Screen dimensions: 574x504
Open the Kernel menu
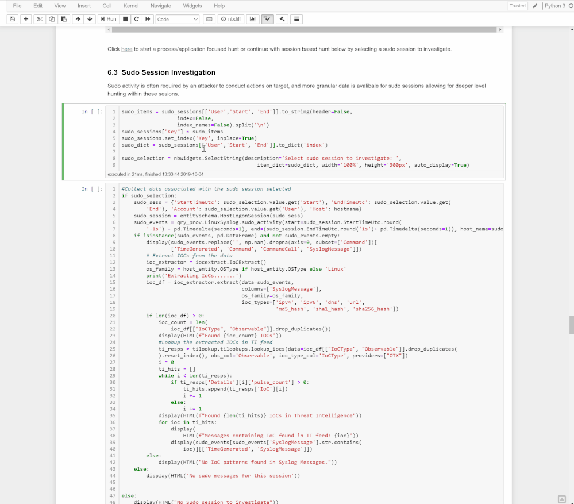tap(131, 6)
